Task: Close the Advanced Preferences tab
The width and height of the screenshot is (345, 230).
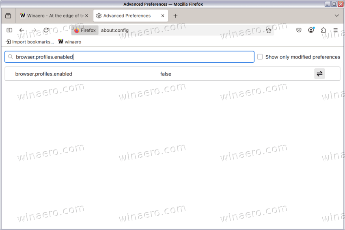Action: [x=163, y=15]
